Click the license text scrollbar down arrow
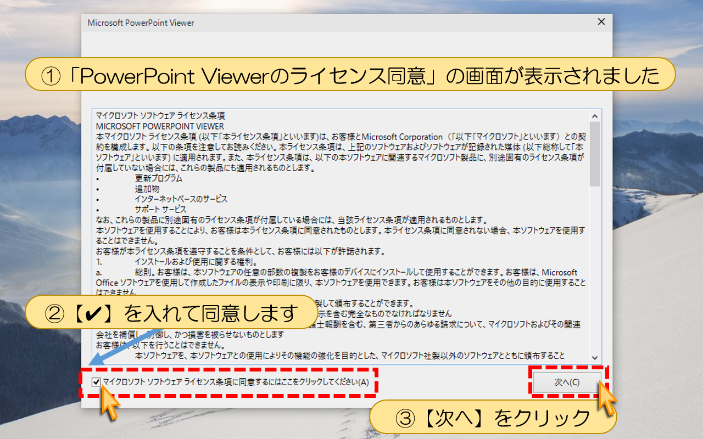 (595, 357)
